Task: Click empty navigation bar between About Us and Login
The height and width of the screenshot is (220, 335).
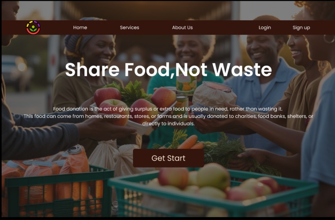Action: (x=225, y=27)
